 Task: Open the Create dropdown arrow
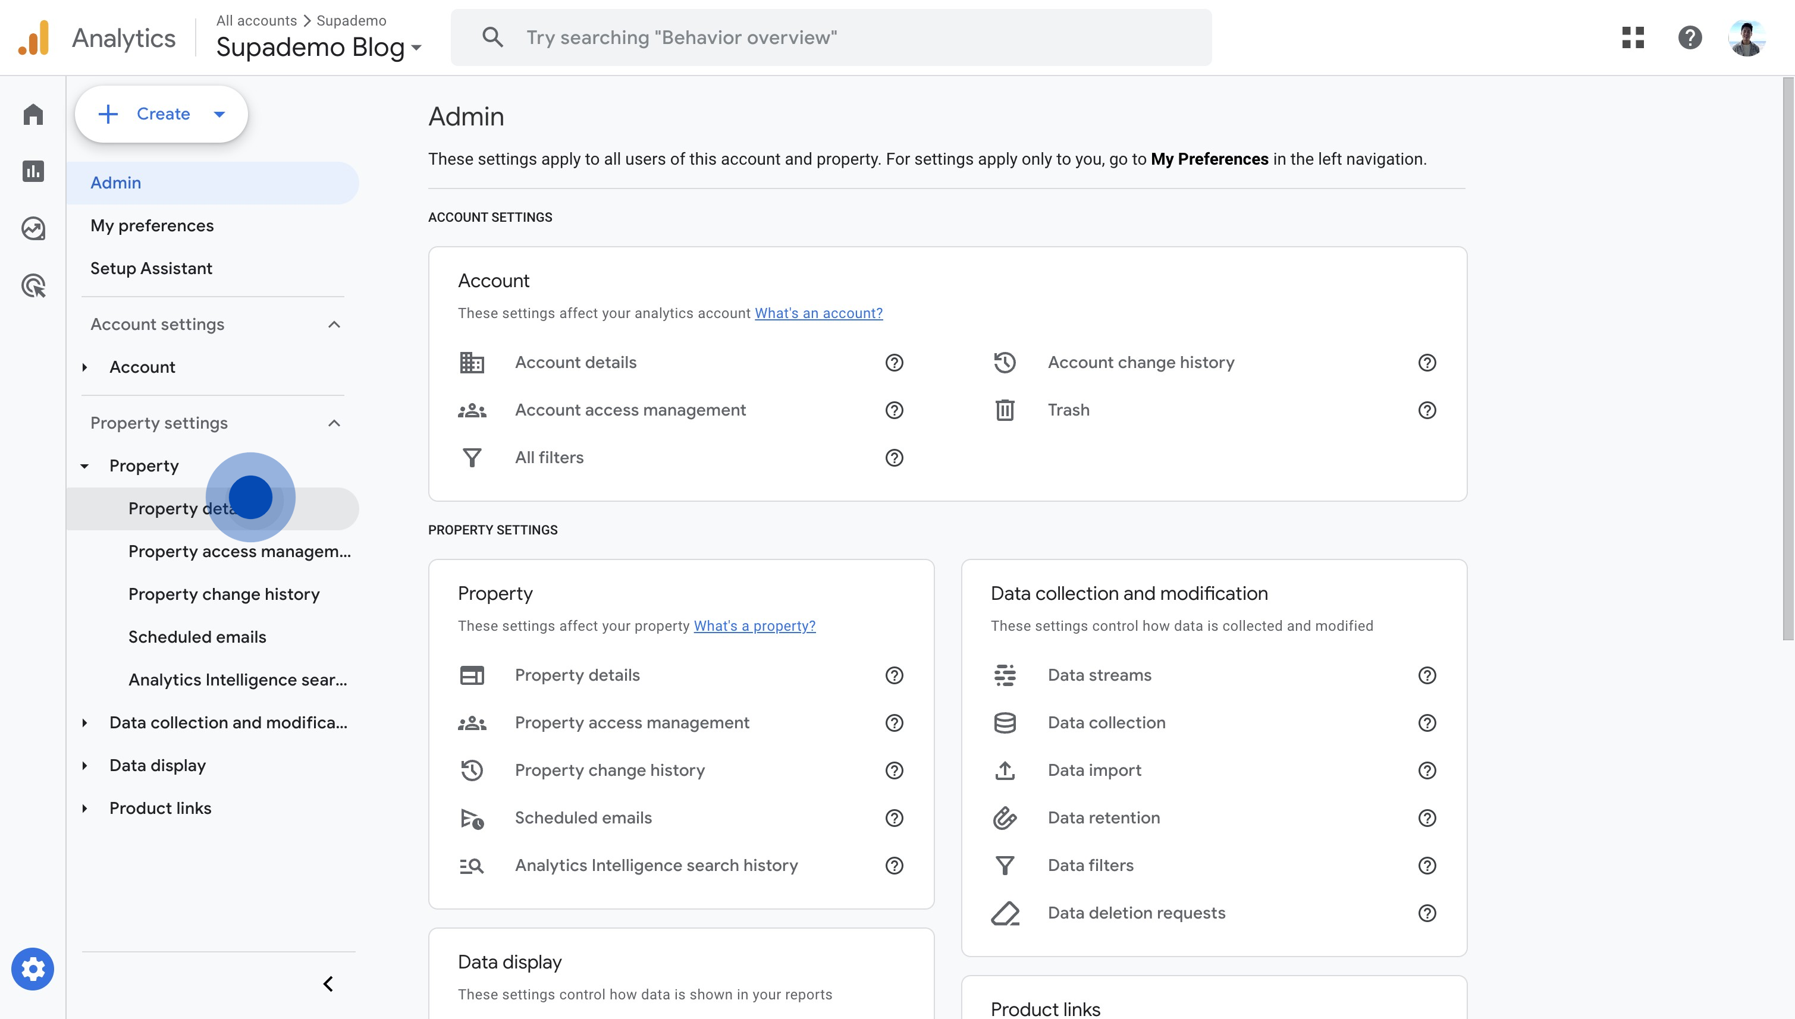point(219,114)
